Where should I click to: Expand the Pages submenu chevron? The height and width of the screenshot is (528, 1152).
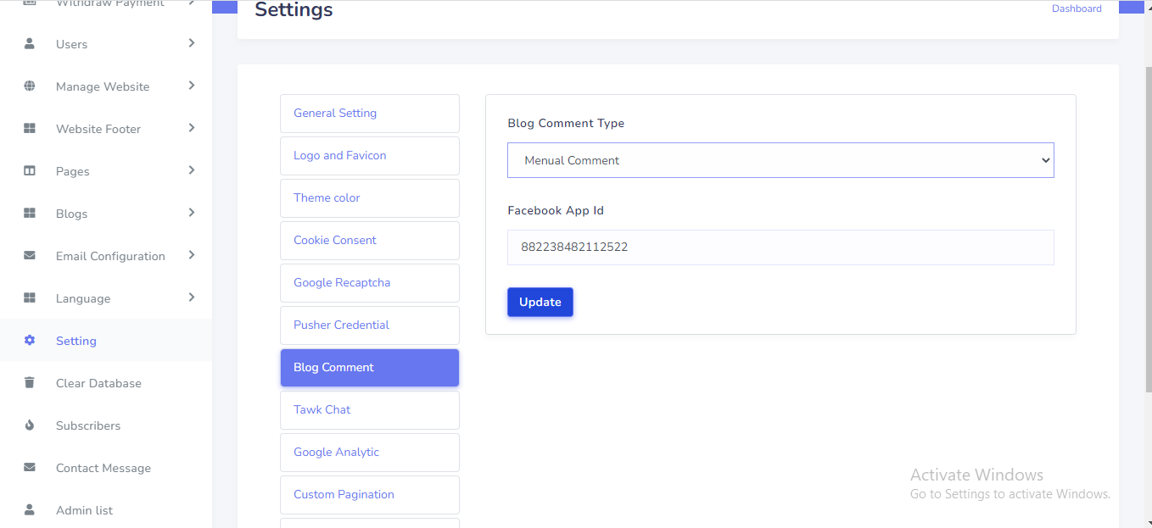click(x=192, y=170)
